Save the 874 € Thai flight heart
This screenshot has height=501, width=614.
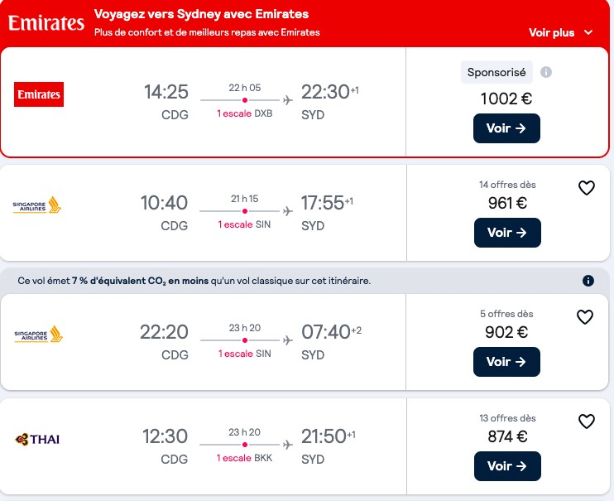(586, 422)
